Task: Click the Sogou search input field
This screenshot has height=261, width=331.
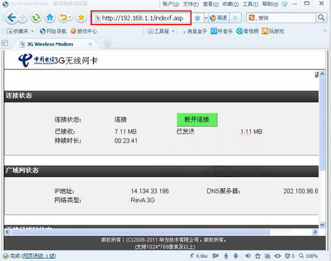Action: 286,18
